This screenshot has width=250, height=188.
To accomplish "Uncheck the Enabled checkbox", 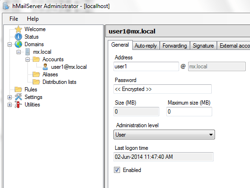I will click(117, 170).
